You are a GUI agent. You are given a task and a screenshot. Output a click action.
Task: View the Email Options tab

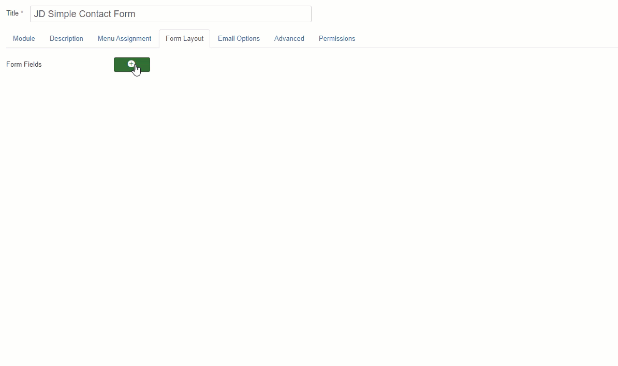(239, 38)
